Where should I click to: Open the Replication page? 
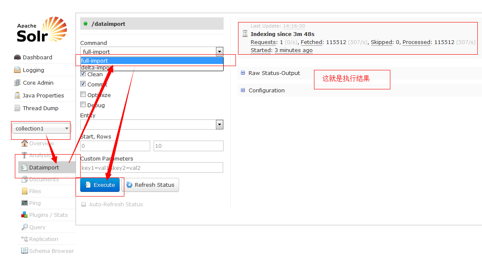pos(43,239)
